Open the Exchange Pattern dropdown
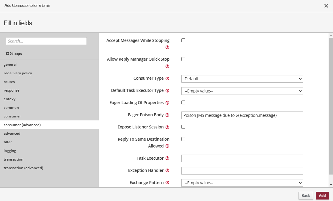The image size is (333, 201). coord(242,183)
